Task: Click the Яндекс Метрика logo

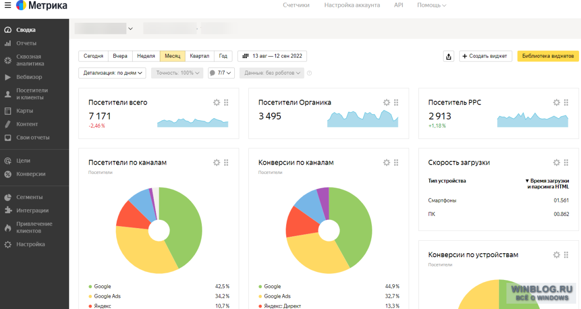Action: coord(42,6)
